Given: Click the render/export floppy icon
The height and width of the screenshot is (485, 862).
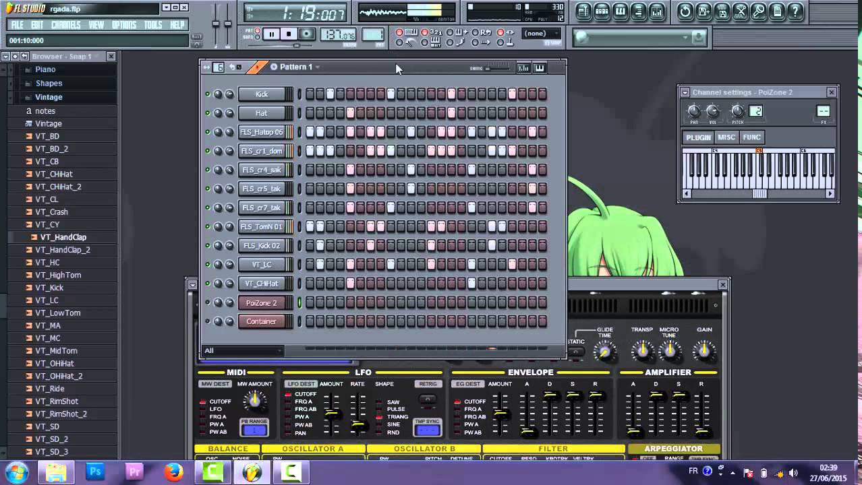Looking at the screenshot, I should point(722,11).
